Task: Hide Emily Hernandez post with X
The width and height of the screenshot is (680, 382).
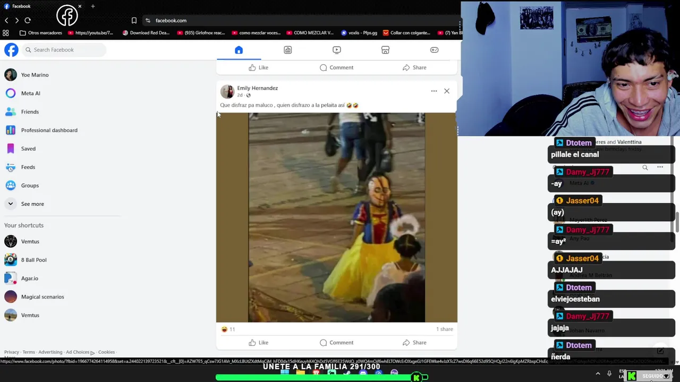Action: point(447,91)
